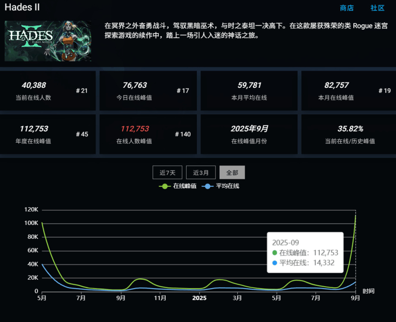396x322 pixels.
Task: Click the green dot in the chart tooltip
Action: [x=274, y=253]
